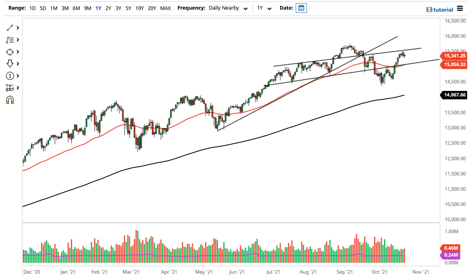This screenshot has width=472, height=280.
Task: Click the 3M range button
Action: point(65,8)
